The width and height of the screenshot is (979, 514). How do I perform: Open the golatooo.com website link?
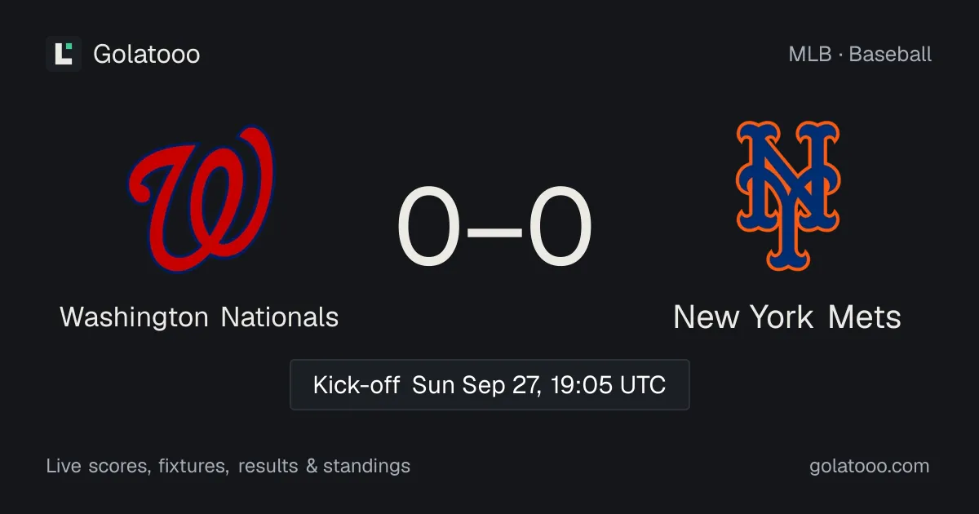pyautogui.click(x=869, y=467)
